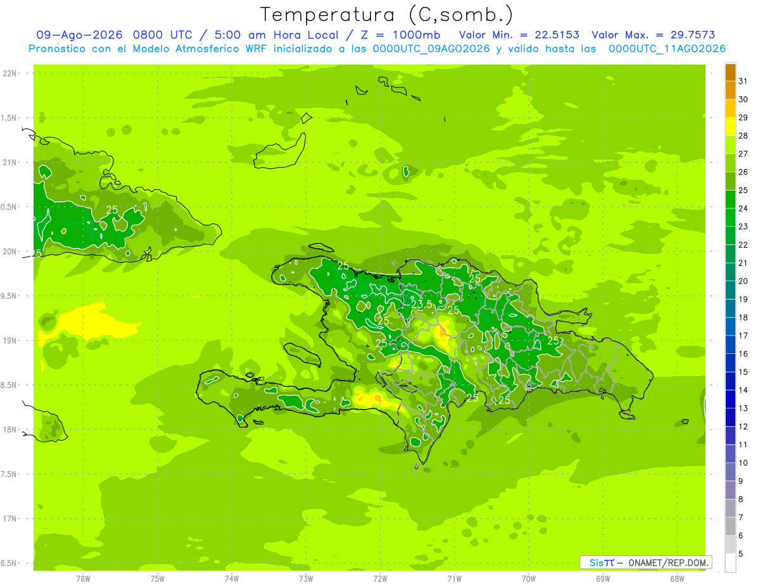Click the "75W" longitude axis label
The height and width of the screenshot is (587, 760).
[x=158, y=579]
